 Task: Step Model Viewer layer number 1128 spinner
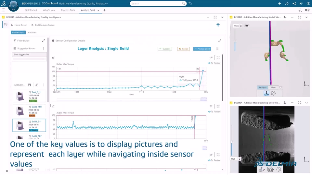(241, 26)
